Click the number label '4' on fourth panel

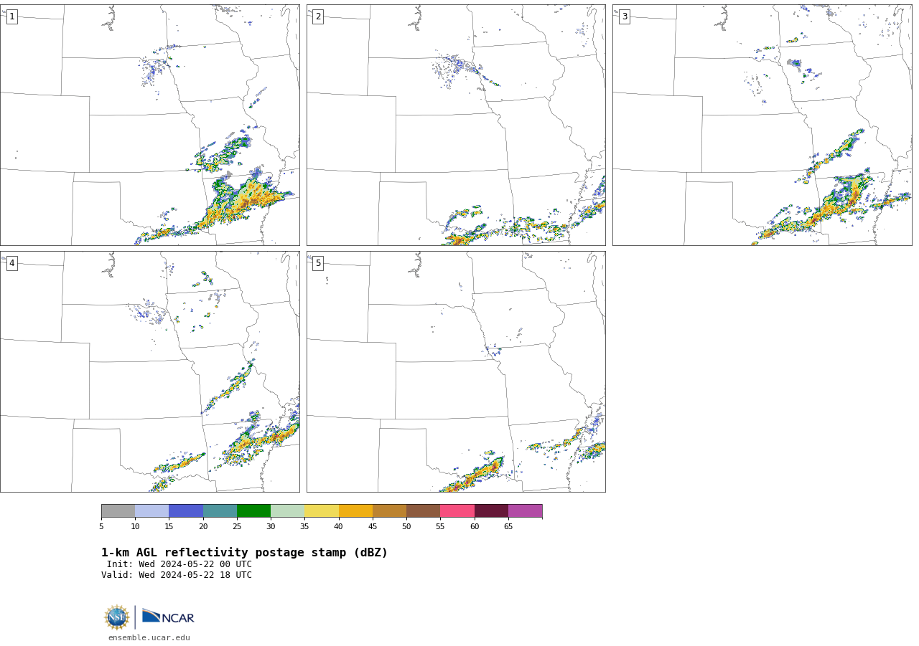[x=11, y=263]
